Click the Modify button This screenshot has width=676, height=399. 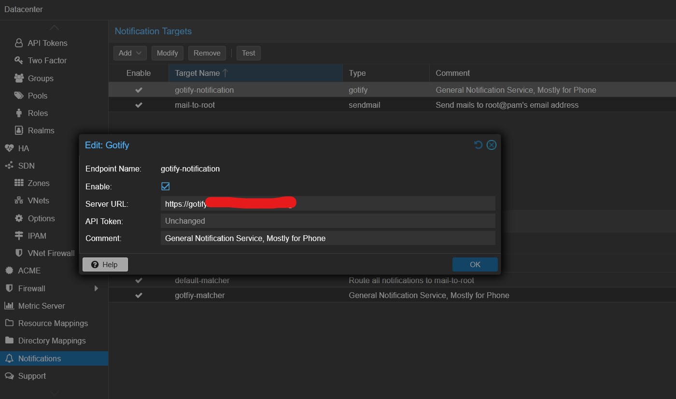click(x=168, y=53)
